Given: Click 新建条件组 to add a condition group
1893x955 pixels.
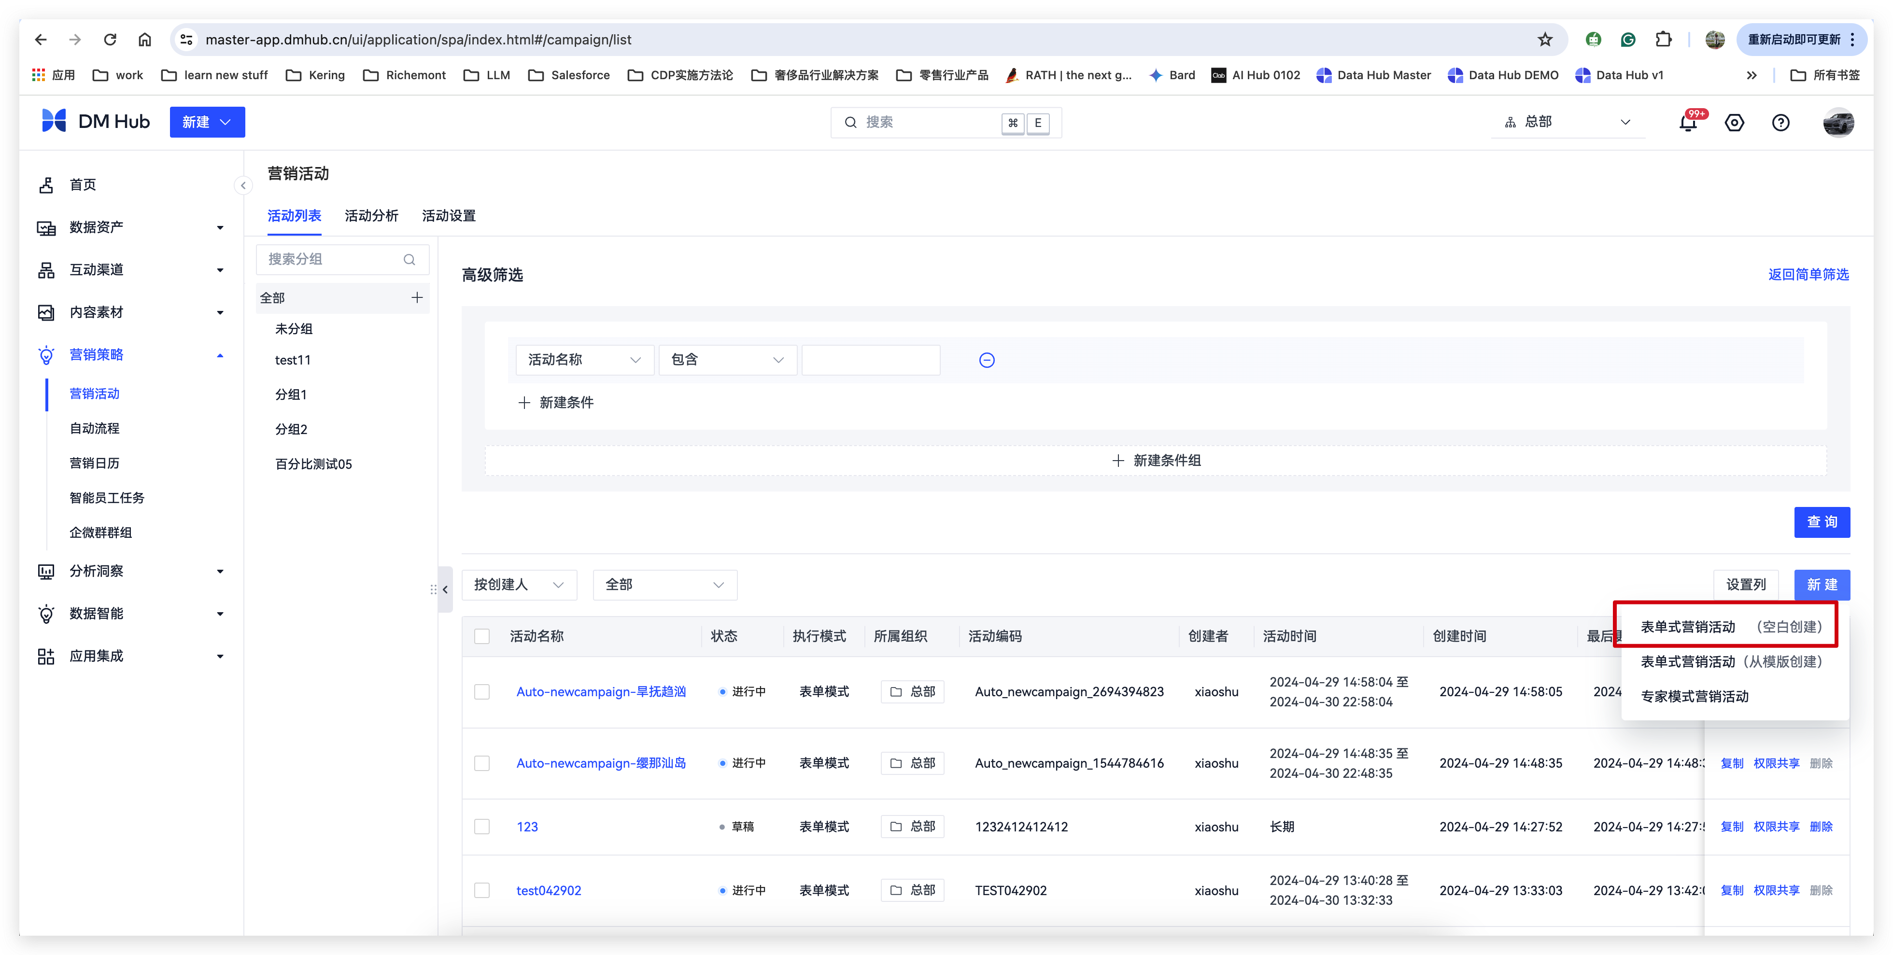Looking at the screenshot, I should tap(1156, 461).
